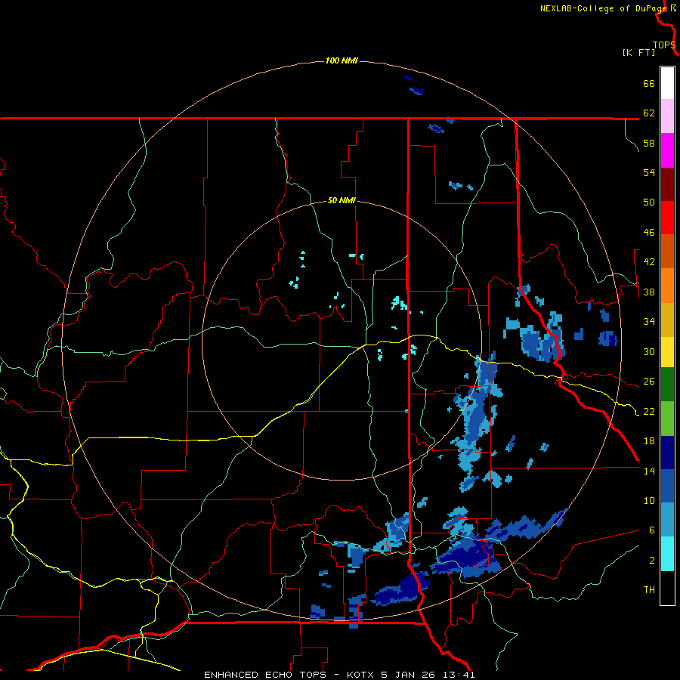The image size is (680, 680).
Task: Select legend value "22"
Action: [x=649, y=411]
